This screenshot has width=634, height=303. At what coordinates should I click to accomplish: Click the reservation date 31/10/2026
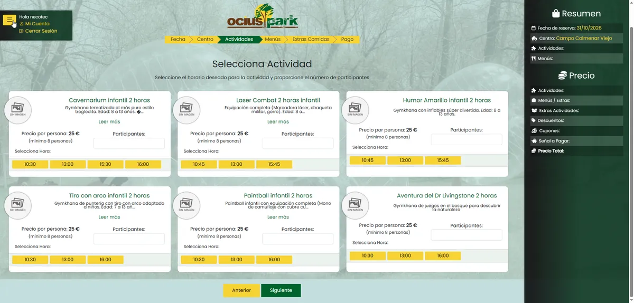point(589,28)
